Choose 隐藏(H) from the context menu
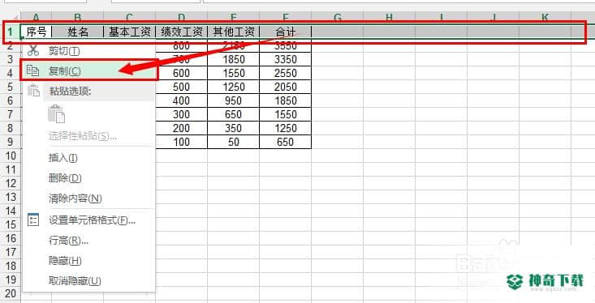Viewport: 595px width, 303px height. (65, 261)
